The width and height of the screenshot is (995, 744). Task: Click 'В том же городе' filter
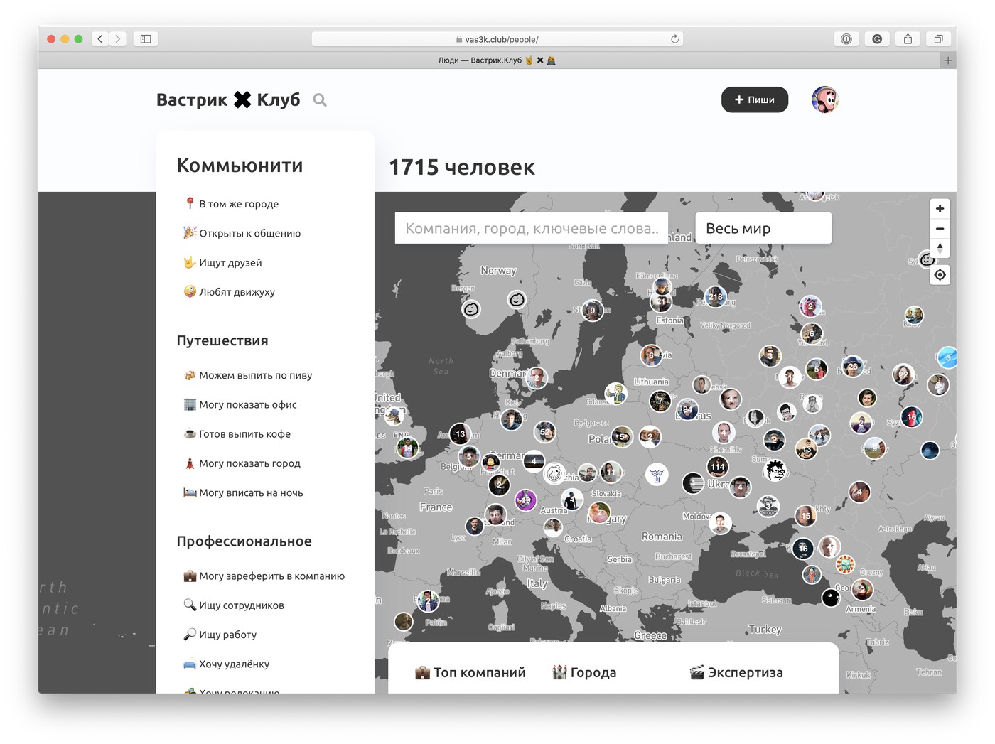click(238, 204)
